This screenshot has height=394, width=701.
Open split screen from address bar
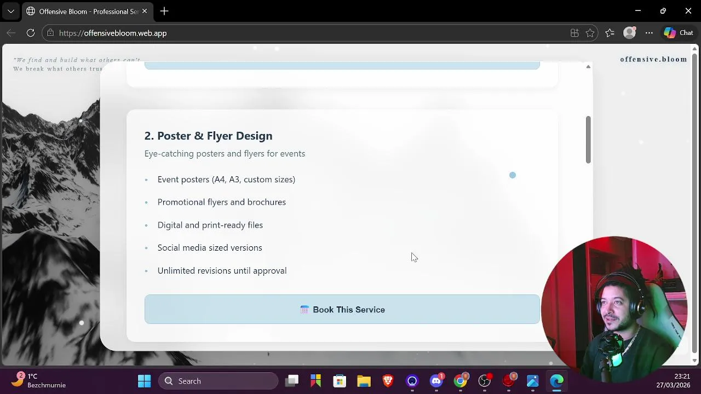(574, 33)
